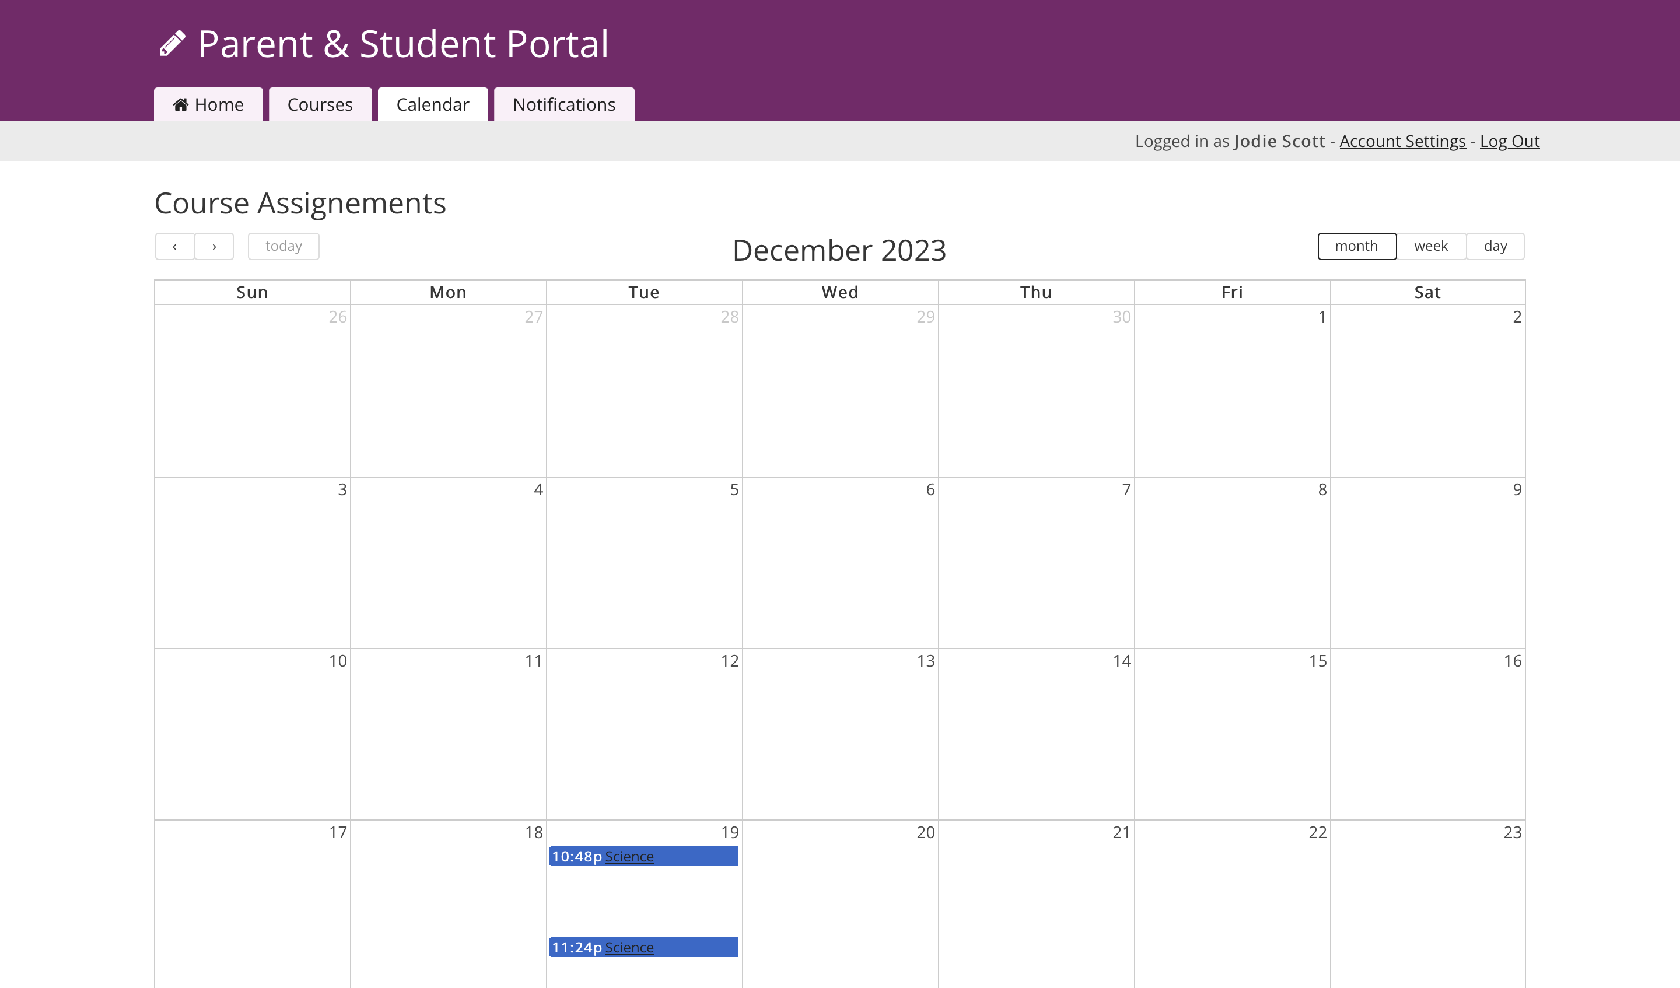Switch calendar to week view
Viewport: 1680px width, 988px height.
(1431, 246)
